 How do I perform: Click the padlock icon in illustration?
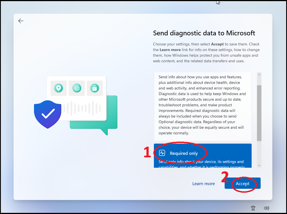point(95,88)
